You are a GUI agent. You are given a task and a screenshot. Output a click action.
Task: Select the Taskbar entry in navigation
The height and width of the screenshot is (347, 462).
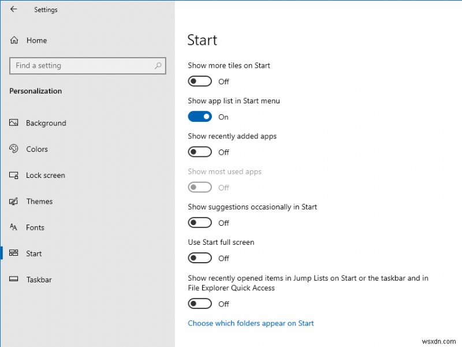[39, 279]
